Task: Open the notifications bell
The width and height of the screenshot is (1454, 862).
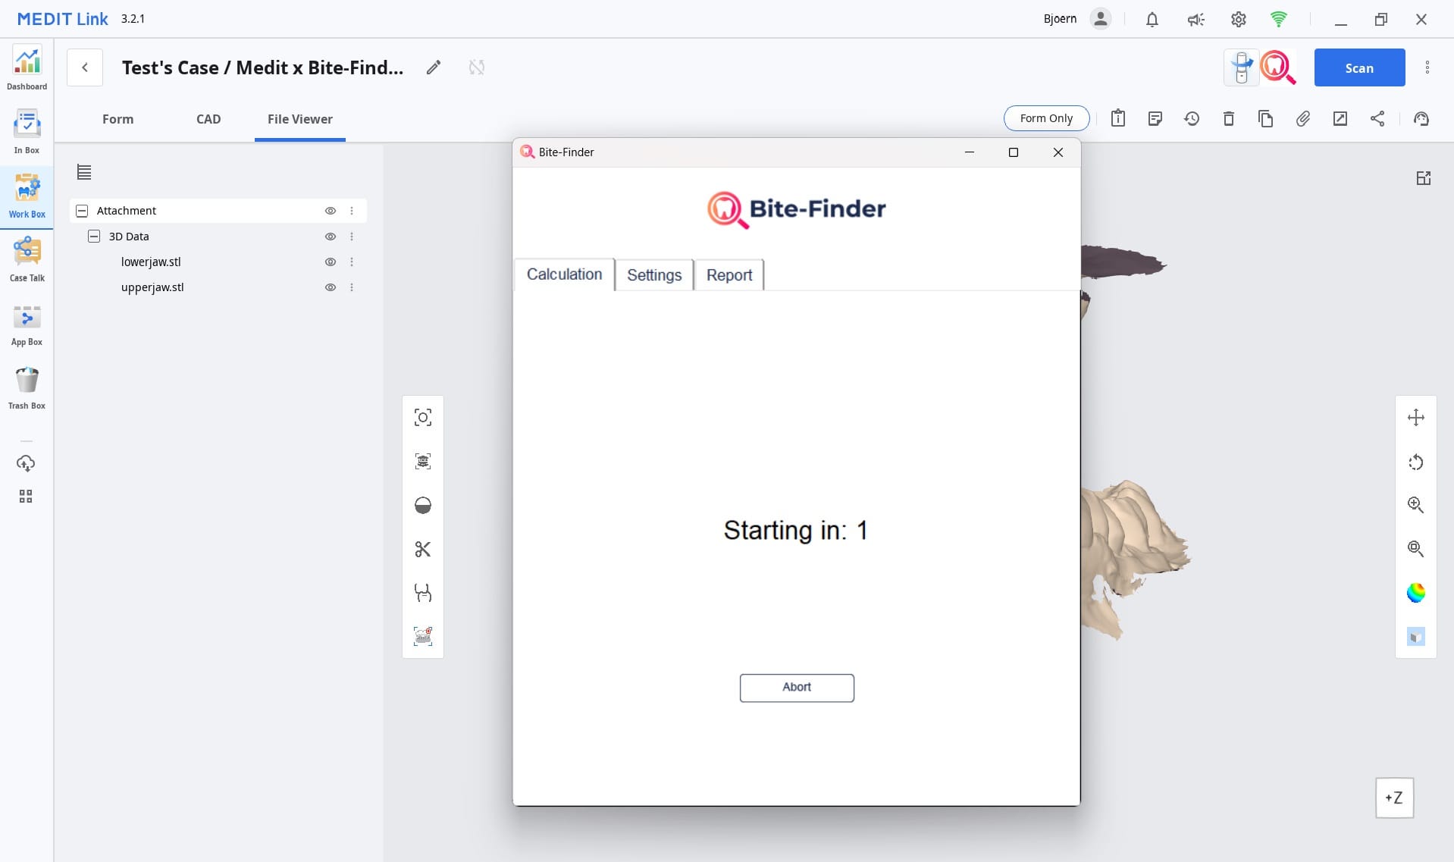Action: click(1152, 20)
